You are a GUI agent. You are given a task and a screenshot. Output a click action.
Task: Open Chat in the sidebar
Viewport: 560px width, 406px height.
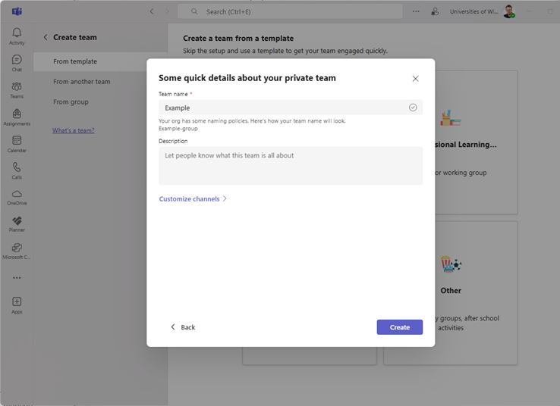[x=17, y=63]
